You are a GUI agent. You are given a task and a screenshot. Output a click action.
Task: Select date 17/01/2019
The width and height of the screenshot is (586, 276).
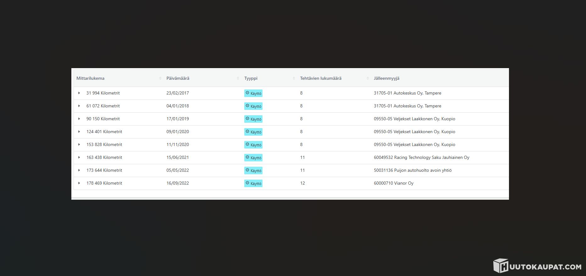(178, 119)
